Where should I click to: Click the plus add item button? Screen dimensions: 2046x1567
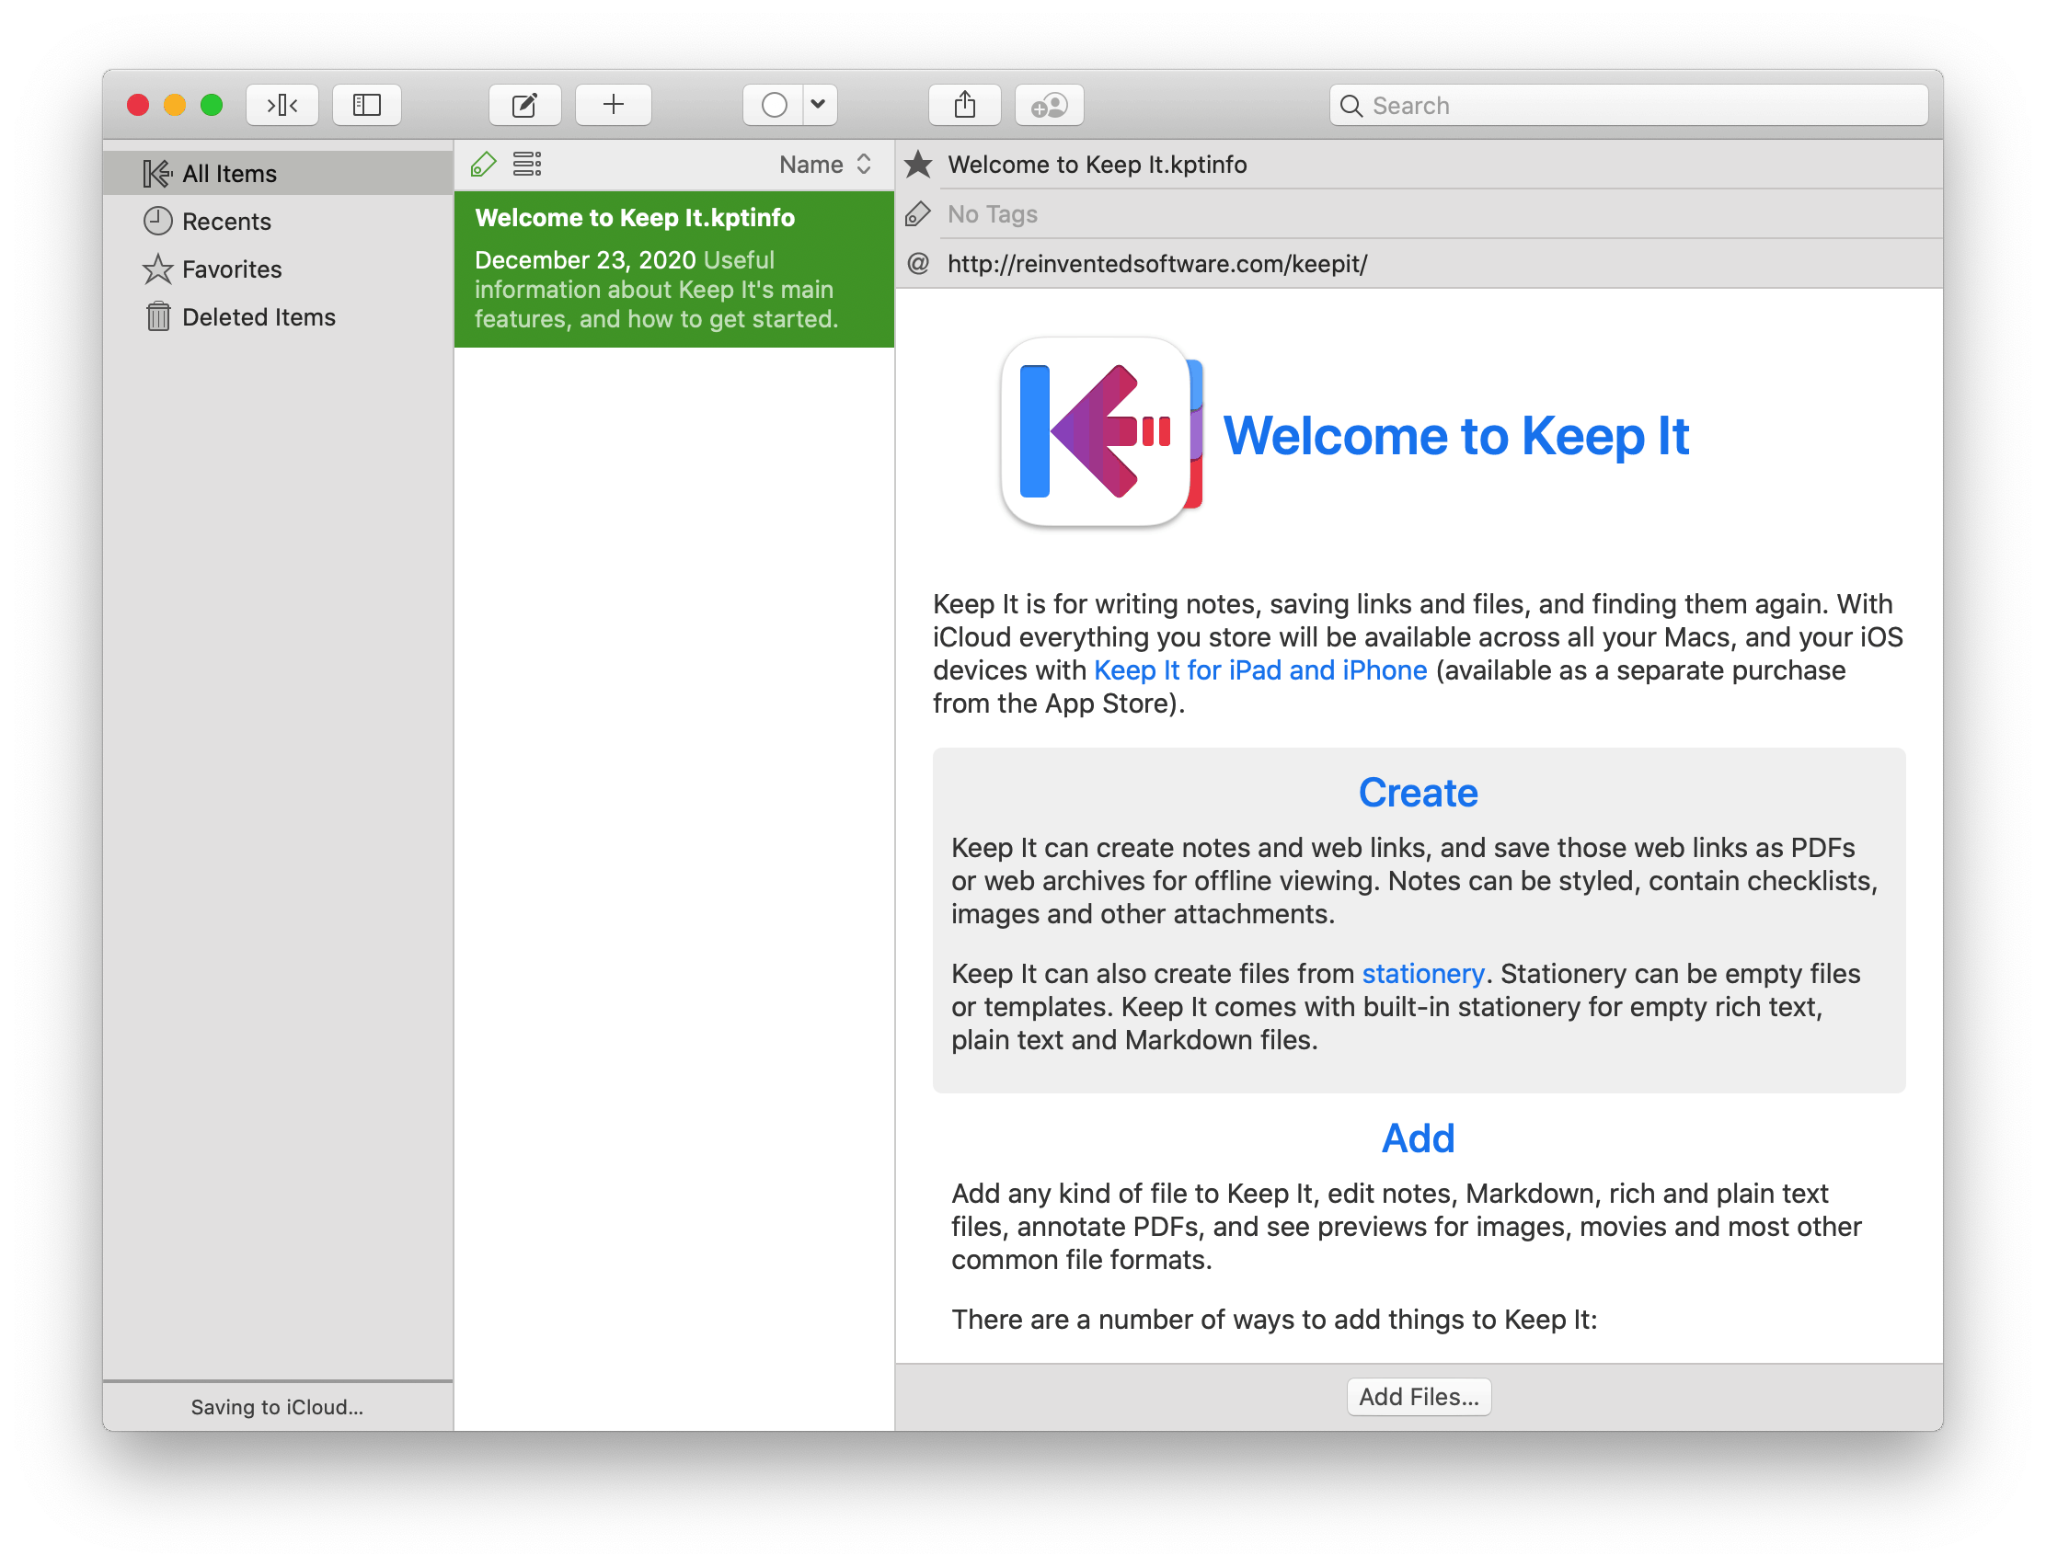click(x=613, y=105)
